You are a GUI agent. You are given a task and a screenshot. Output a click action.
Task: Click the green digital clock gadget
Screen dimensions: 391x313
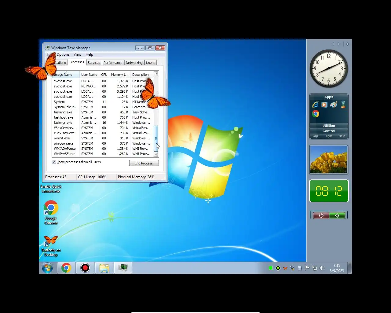click(329, 191)
